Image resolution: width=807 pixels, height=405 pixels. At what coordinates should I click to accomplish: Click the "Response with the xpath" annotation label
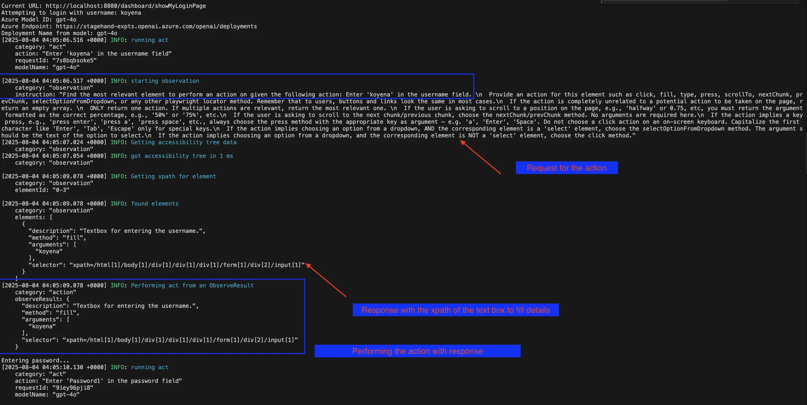[x=455, y=310]
